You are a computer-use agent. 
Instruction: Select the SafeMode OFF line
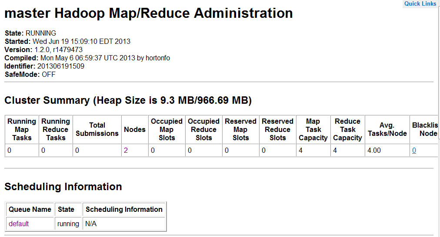pyautogui.click(x=30, y=75)
